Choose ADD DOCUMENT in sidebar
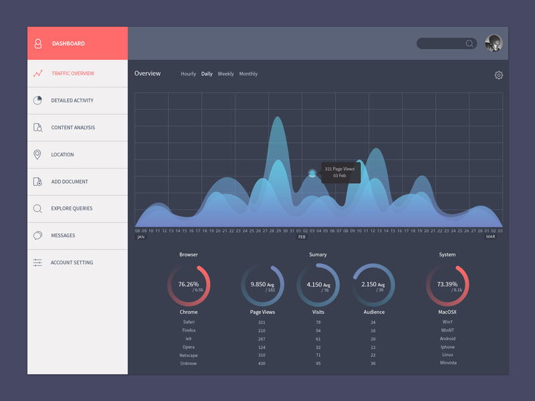This screenshot has height=401, width=535. click(x=78, y=181)
